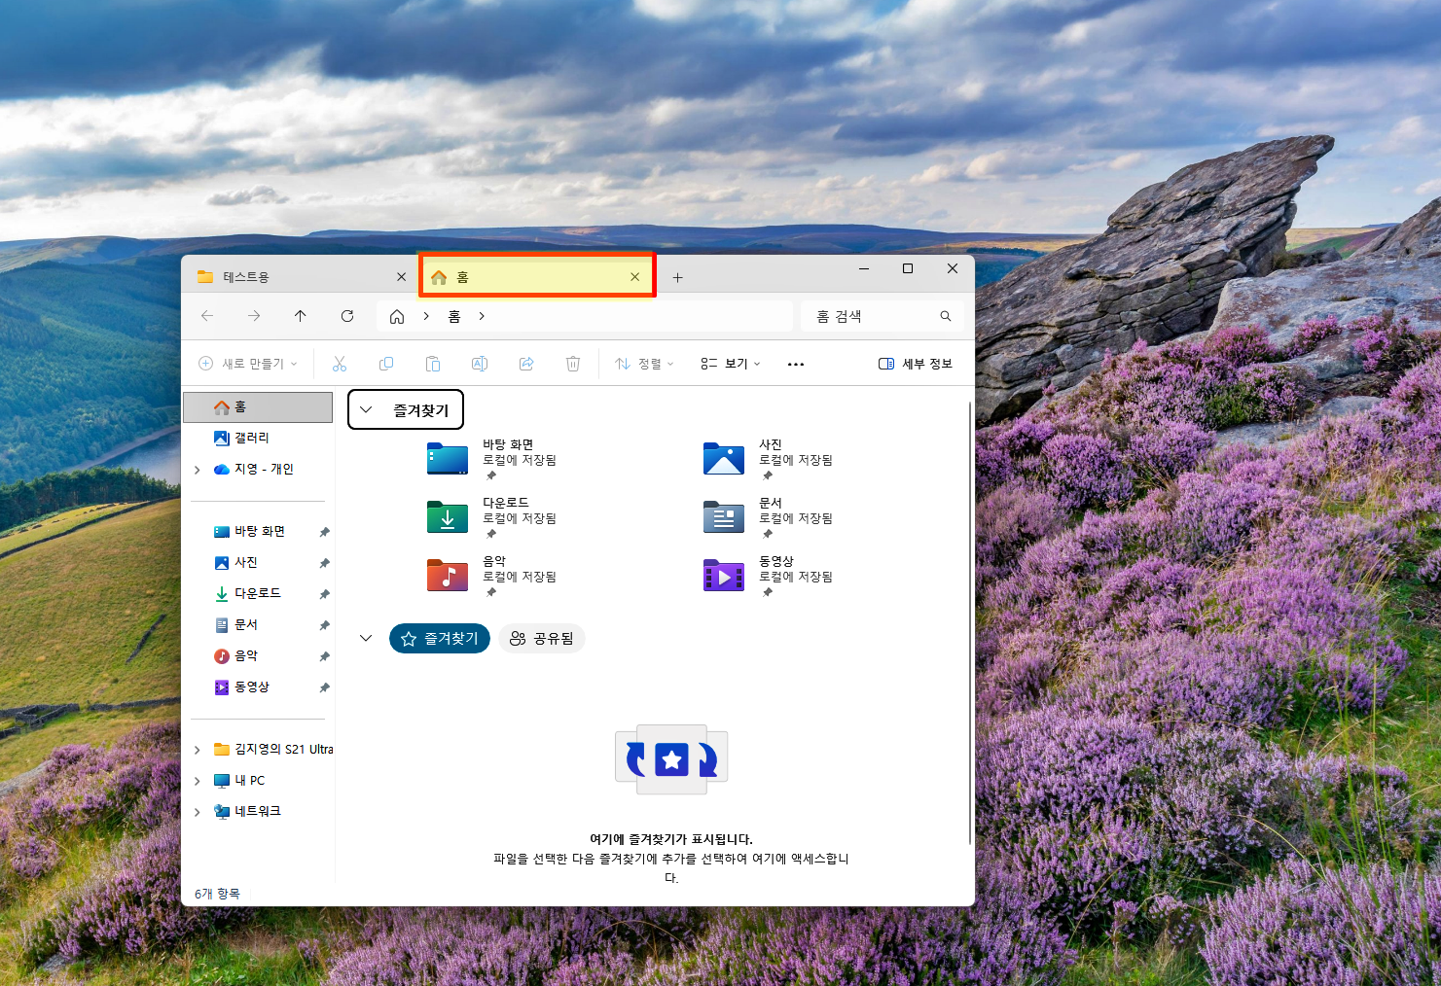Open 갤러리 in the navigation pane
Screen dimensions: 1441x986
pyautogui.click(x=251, y=439)
